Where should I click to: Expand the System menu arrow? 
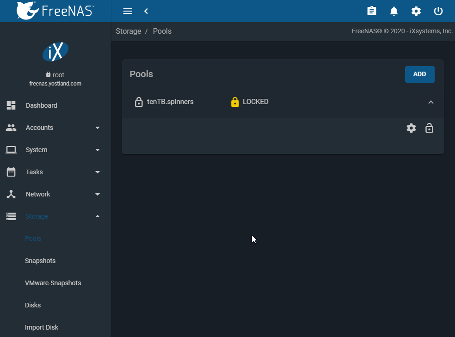tap(98, 150)
